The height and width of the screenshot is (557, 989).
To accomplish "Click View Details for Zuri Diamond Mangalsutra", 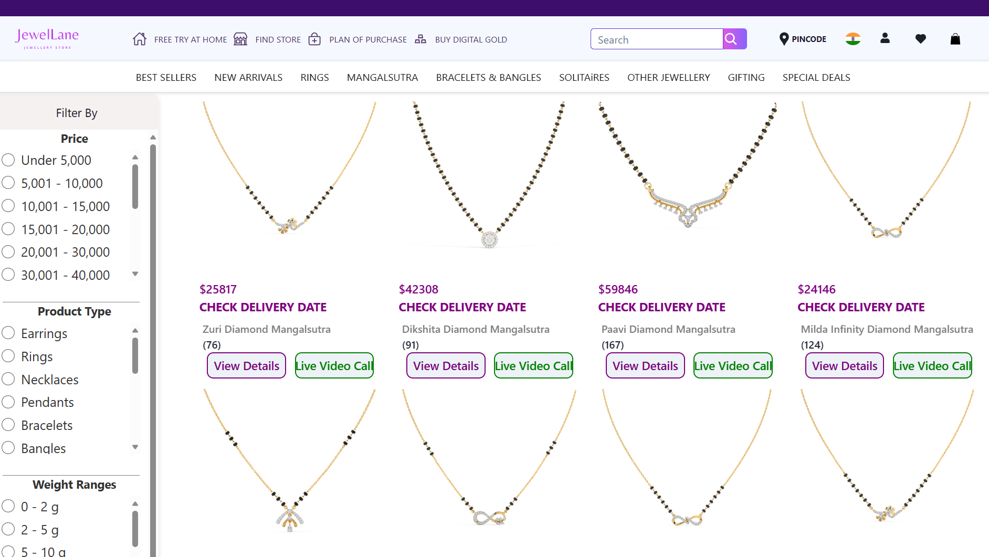I will pos(246,365).
